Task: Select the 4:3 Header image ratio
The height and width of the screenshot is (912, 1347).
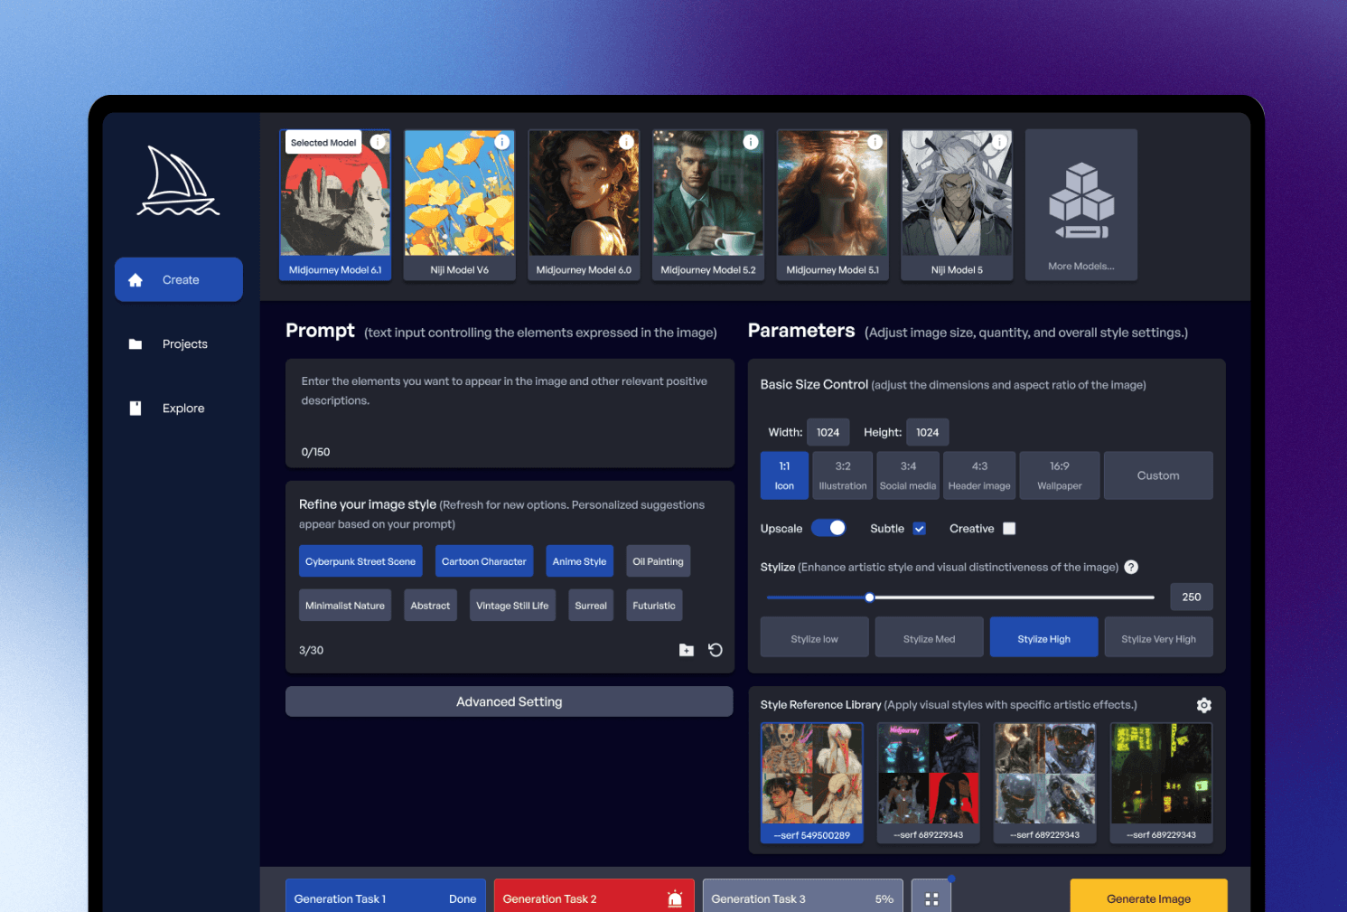Action: [979, 475]
